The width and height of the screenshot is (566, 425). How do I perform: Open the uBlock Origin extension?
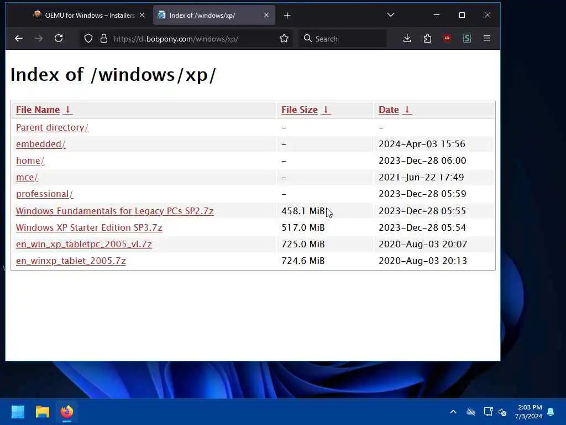pyautogui.click(x=447, y=38)
